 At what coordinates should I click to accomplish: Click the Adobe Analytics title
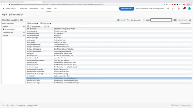click(11, 9)
